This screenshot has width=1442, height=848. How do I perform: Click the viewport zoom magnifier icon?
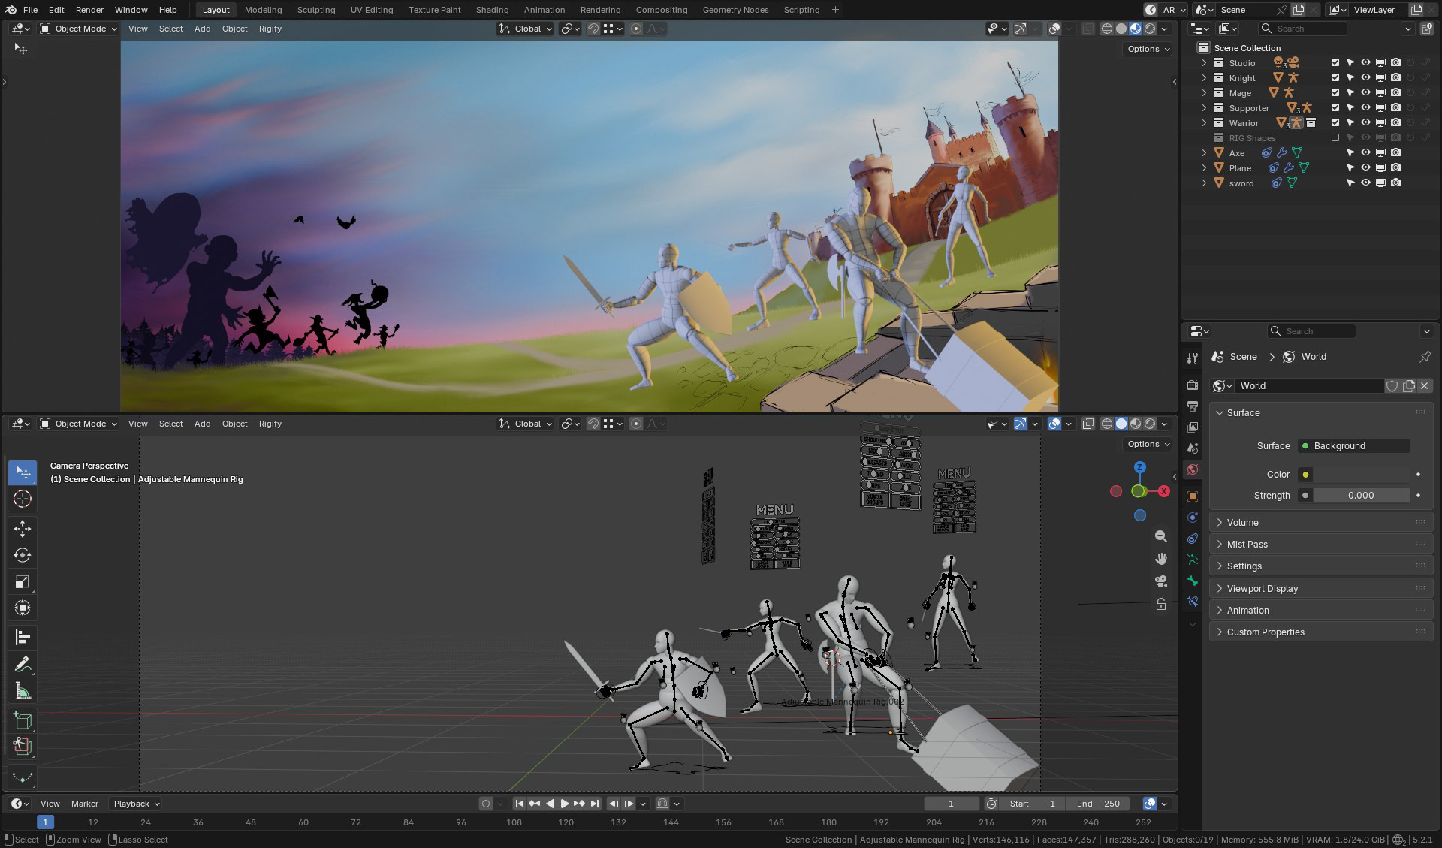click(1161, 536)
